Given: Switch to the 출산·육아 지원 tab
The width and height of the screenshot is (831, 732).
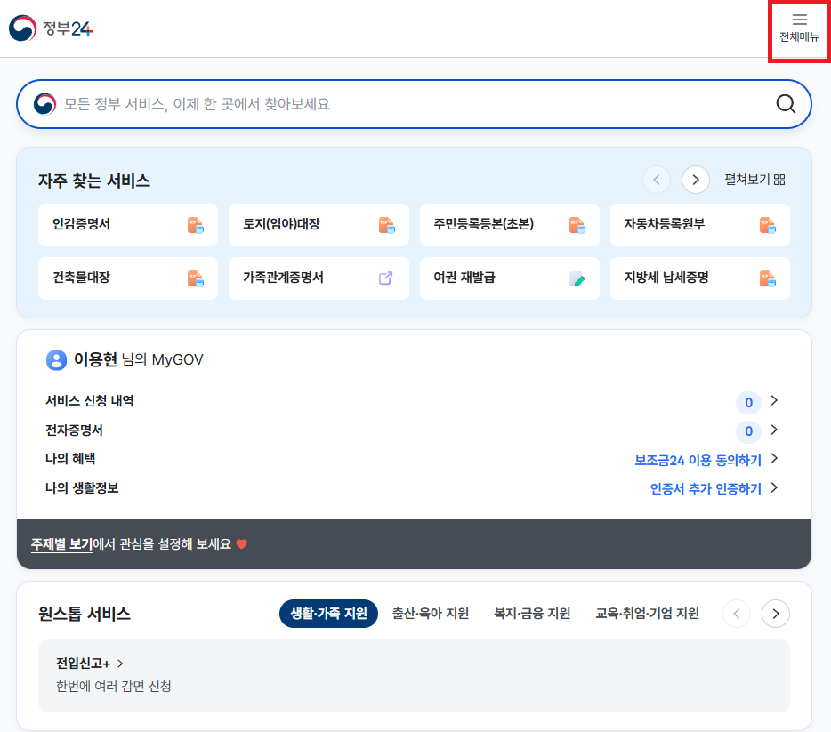Looking at the screenshot, I should 430,614.
